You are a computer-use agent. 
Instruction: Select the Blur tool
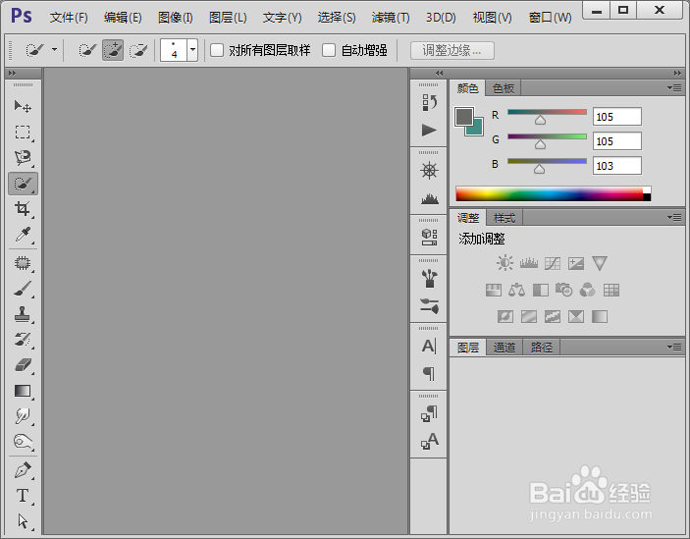23,416
